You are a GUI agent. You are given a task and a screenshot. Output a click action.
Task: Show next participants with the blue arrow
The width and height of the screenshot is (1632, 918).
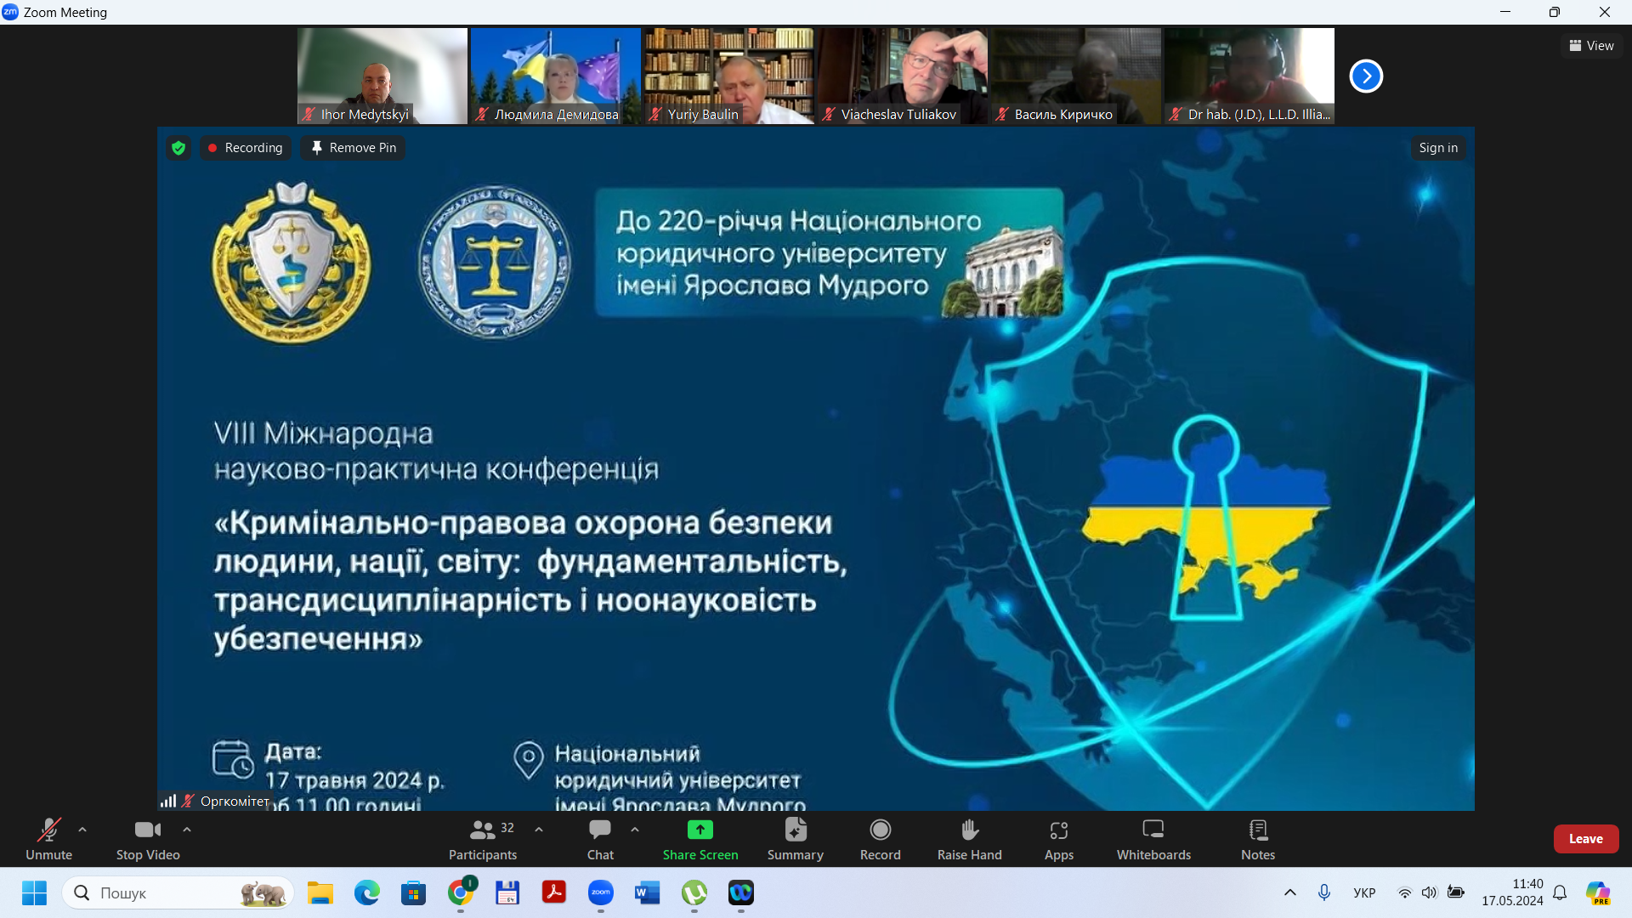[1366, 76]
